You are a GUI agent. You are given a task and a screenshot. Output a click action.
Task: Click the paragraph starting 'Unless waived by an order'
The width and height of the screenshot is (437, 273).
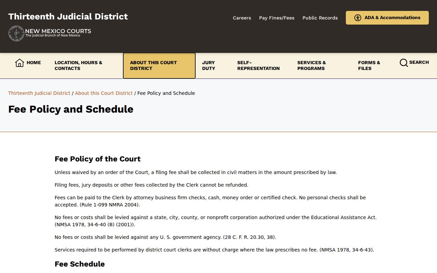click(196, 172)
